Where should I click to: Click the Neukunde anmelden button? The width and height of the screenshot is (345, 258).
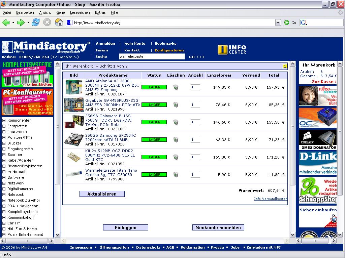coord(218,227)
